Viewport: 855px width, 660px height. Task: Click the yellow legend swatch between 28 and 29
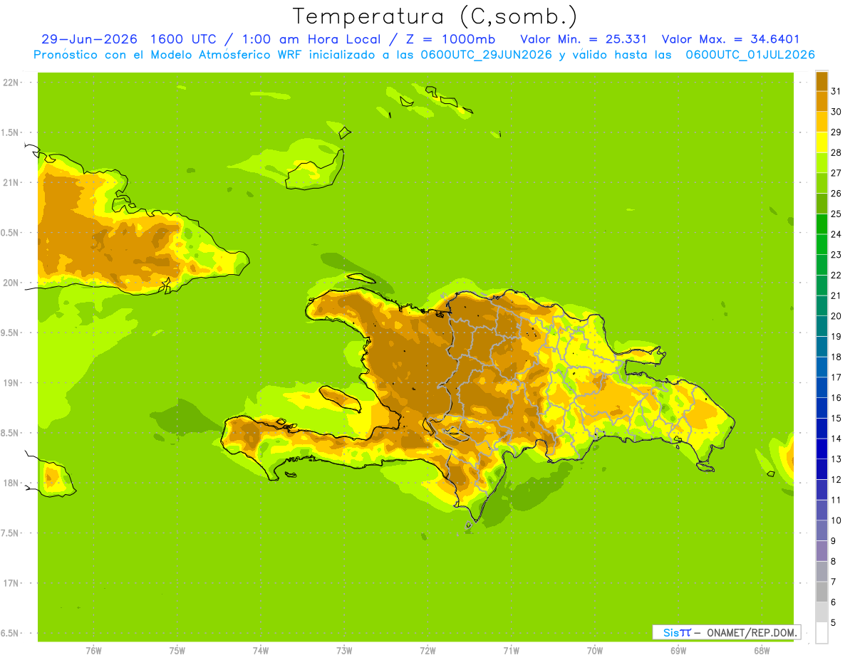822,142
